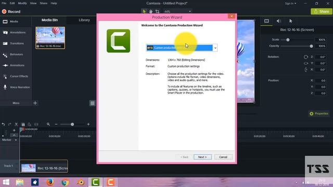This screenshot has width=333, height=187.
Task: Click the Position Y value field
Action: [x=321, y=87]
